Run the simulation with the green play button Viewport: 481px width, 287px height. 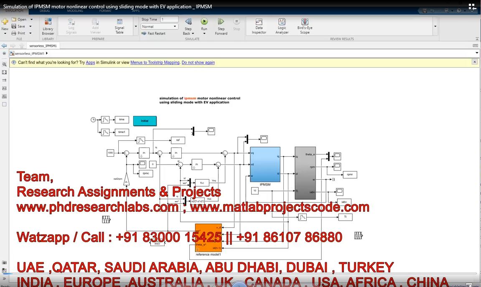coord(204,22)
